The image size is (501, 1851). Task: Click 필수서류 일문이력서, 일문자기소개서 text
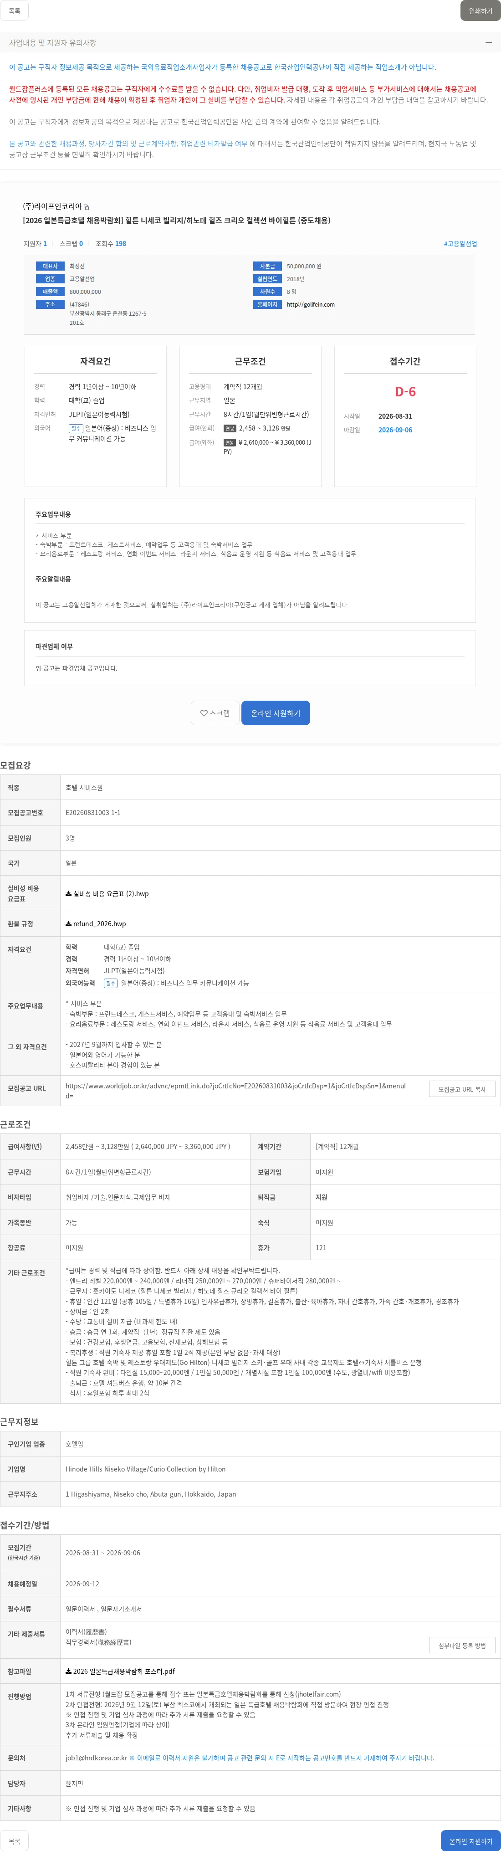click(103, 1609)
